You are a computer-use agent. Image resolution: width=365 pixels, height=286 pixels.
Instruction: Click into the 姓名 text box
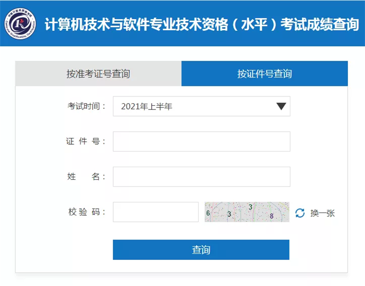point(201,177)
